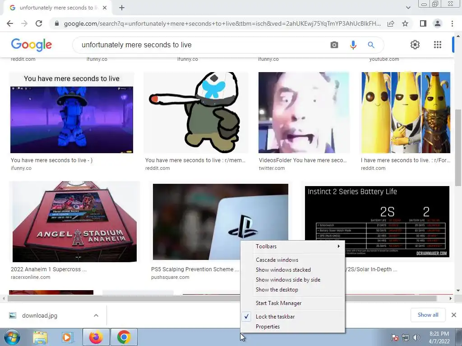Go to Google home via the logo
The width and height of the screenshot is (462, 346).
(31, 45)
